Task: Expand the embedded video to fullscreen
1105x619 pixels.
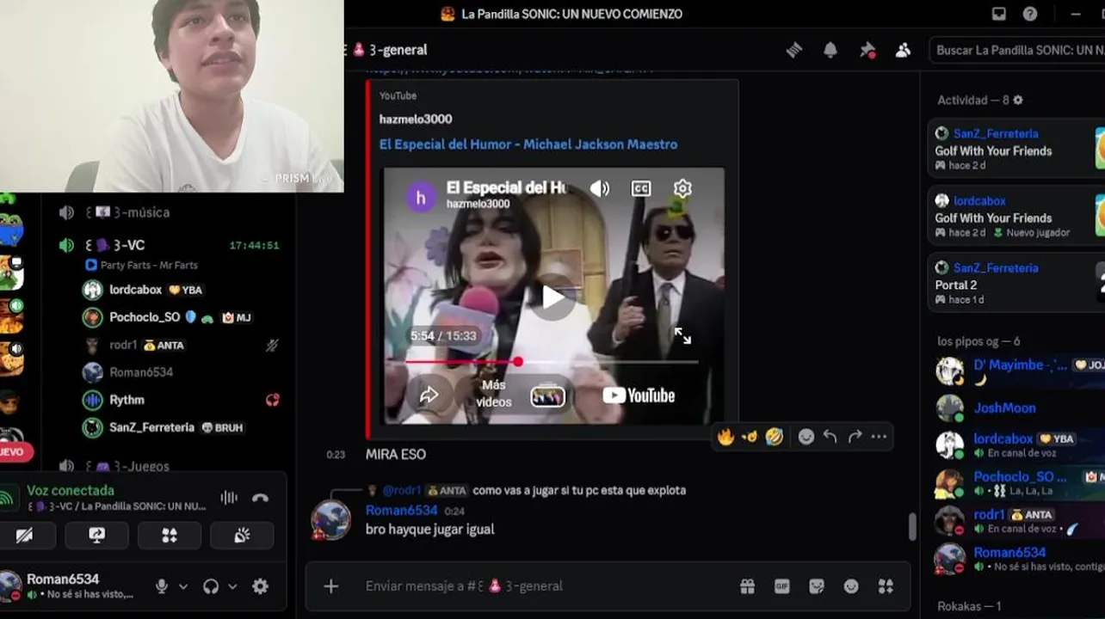Action: [x=682, y=336]
